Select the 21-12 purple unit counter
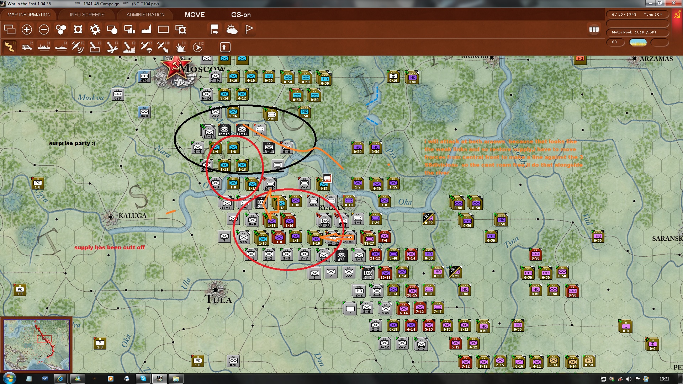Screen dimensions: 683x384 point(375,254)
